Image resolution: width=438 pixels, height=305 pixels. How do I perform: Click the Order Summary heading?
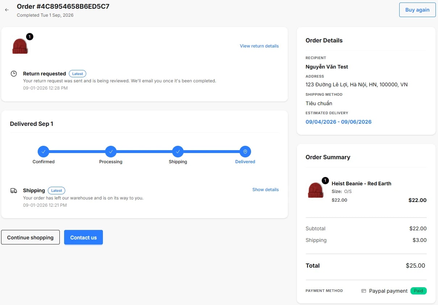(328, 157)
